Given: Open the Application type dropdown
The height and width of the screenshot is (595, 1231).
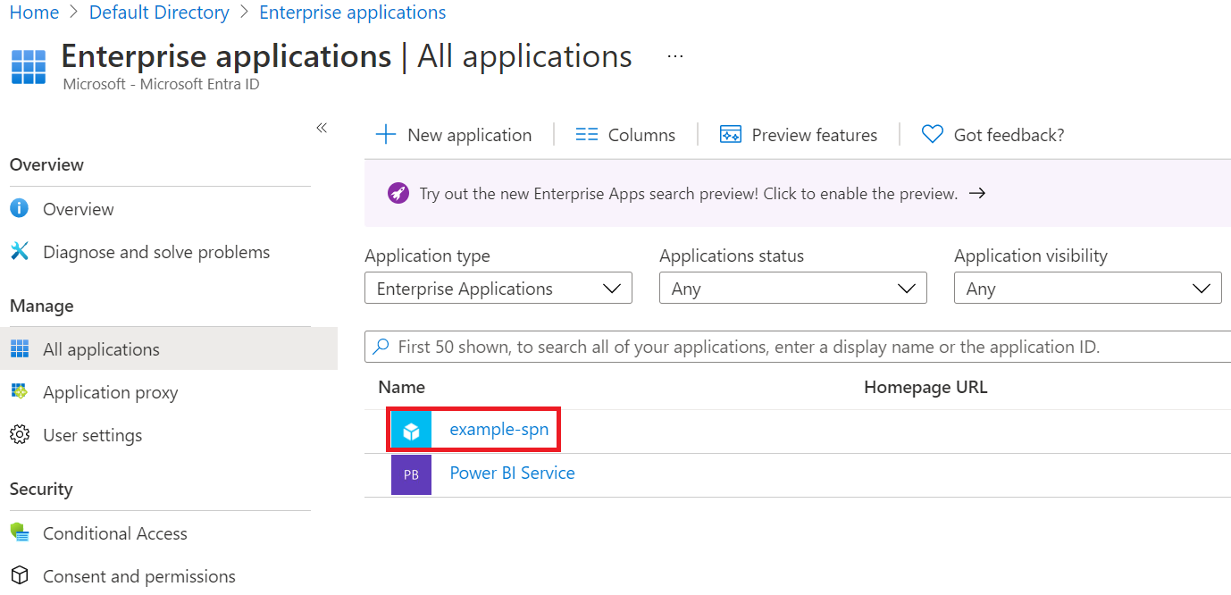Looking at the screenshot, I should pyautogui.click(x=498, y=289).
